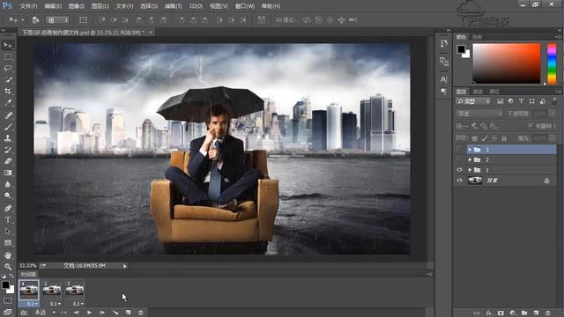Open the auto-select group dropdown
The height and width of the screenshot is (317, 564).
[x=57, y=20]
